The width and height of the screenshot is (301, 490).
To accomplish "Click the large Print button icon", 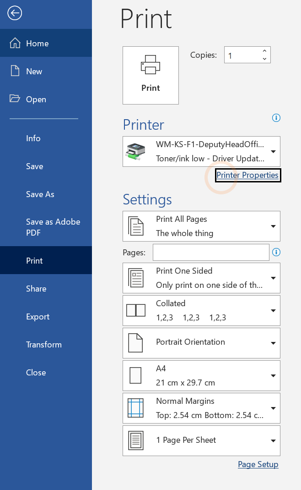I will [150, 65].
